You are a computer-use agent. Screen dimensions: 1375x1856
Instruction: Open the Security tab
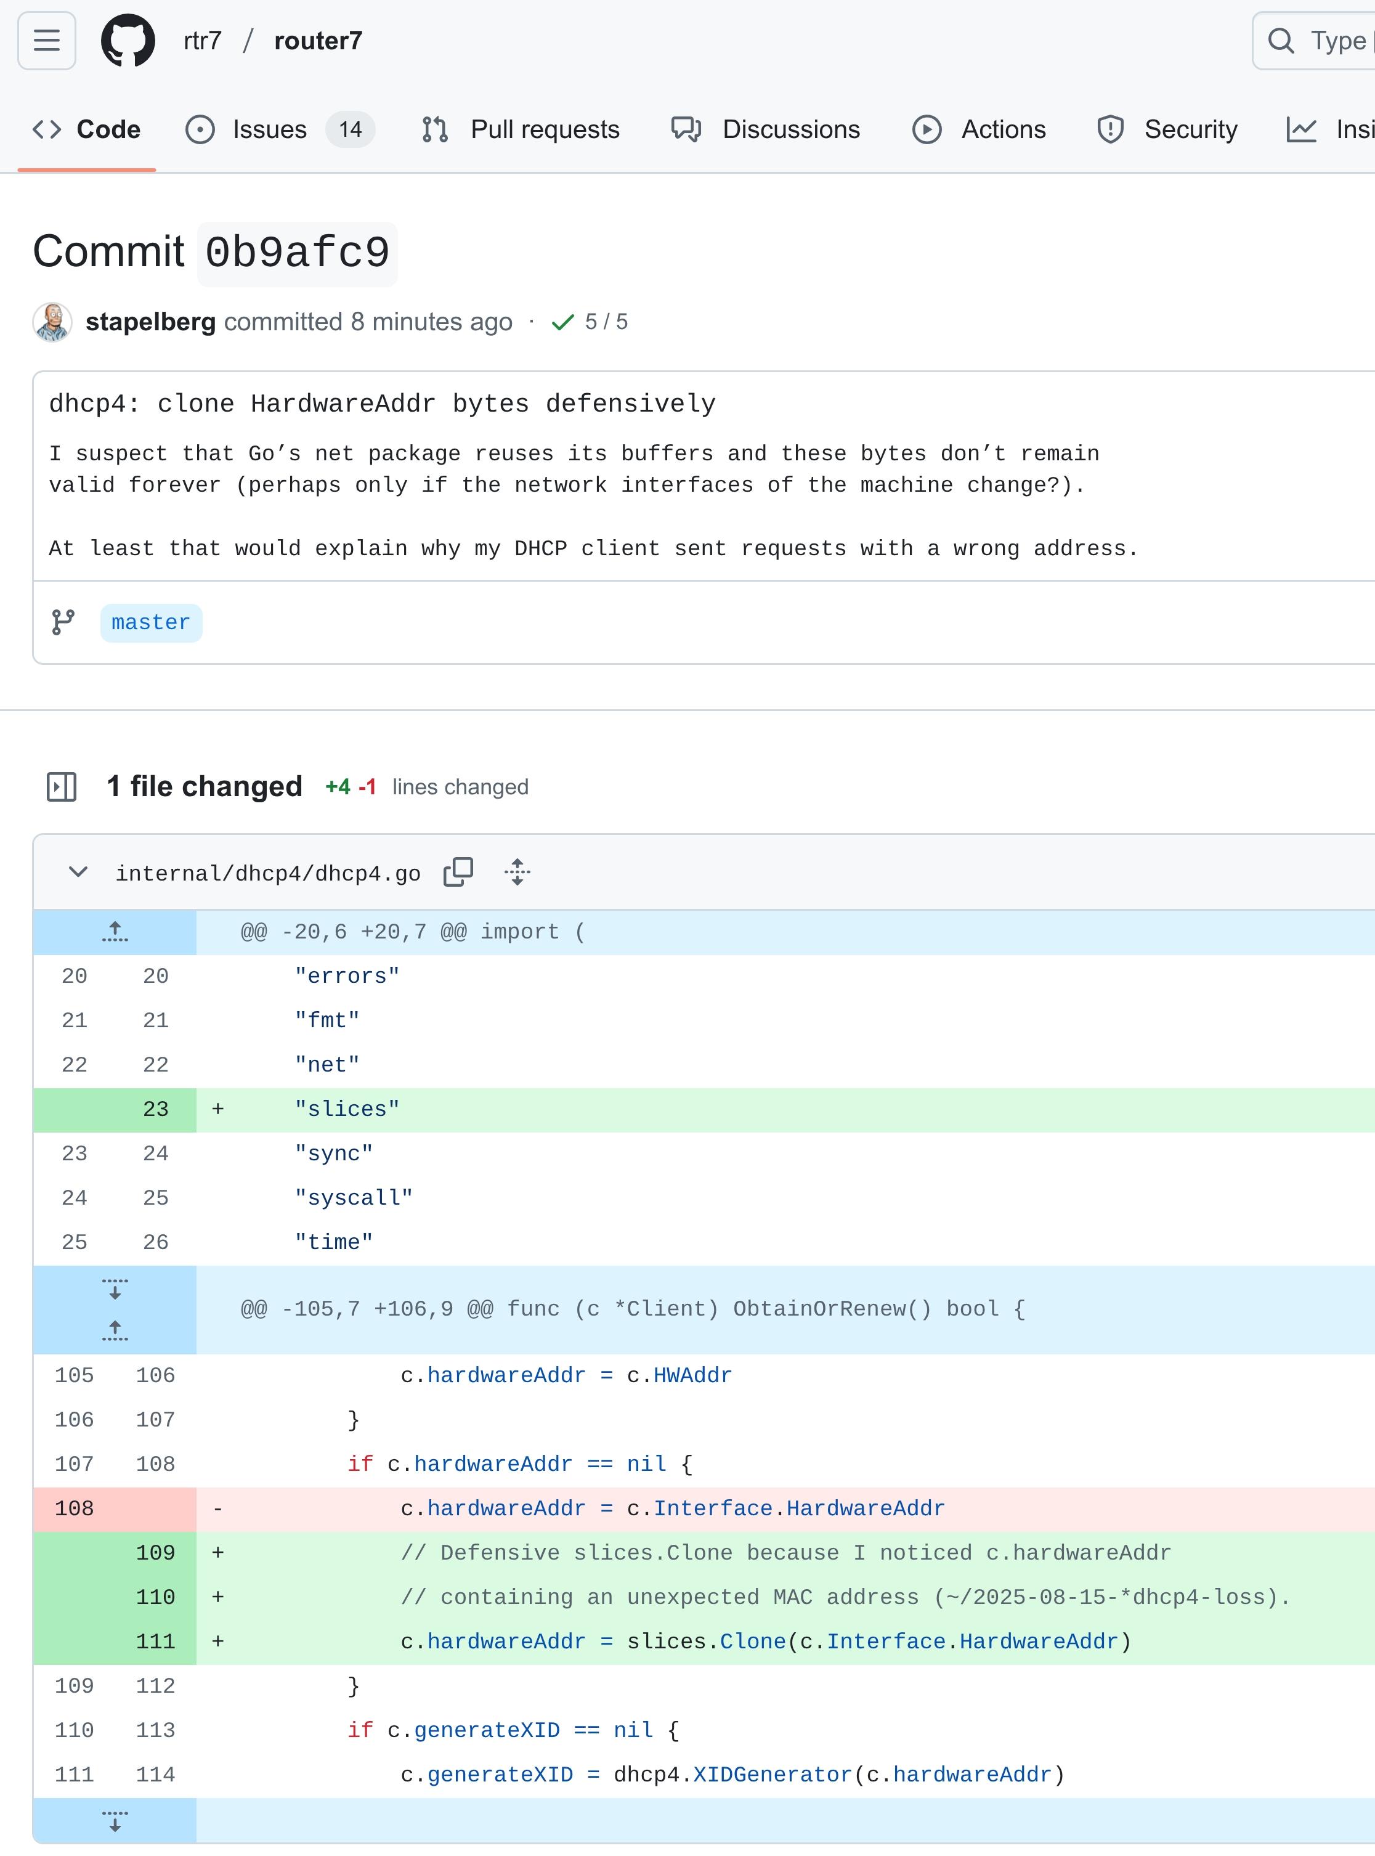click(1167, 130)
